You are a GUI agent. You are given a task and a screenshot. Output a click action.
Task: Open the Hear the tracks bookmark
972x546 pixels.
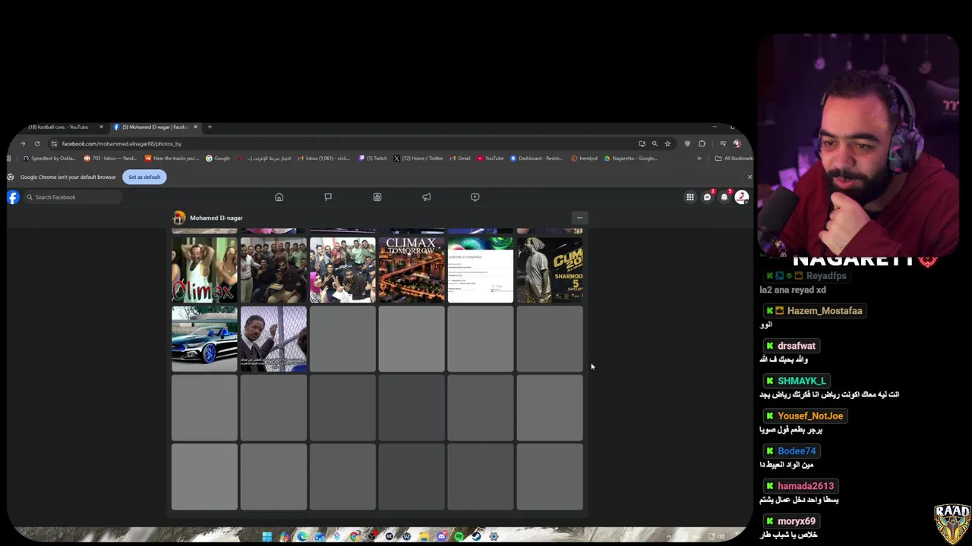click(171, 158)
